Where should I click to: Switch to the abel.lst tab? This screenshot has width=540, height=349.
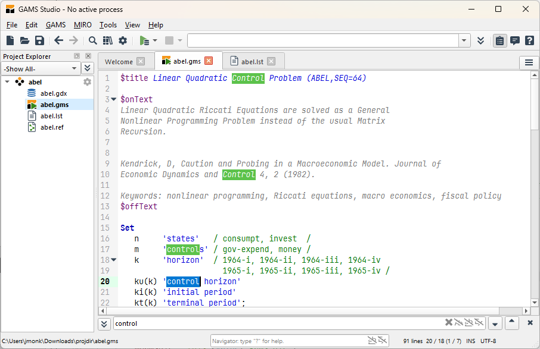click(x=252, y=61)
